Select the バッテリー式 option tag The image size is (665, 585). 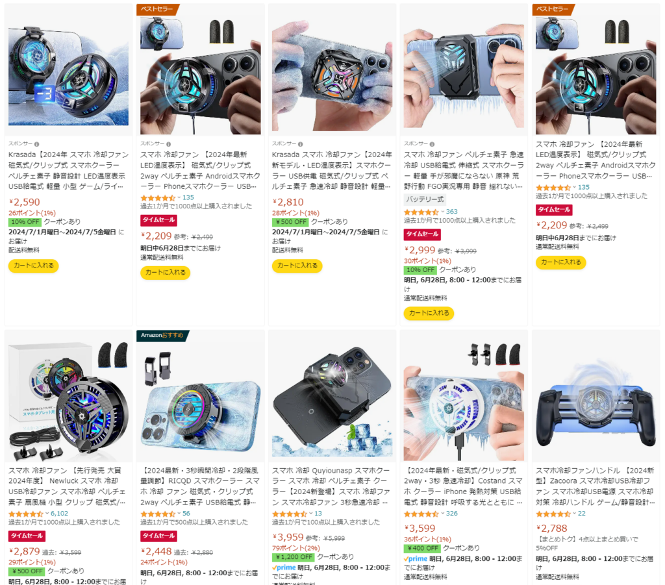[425, 199]
